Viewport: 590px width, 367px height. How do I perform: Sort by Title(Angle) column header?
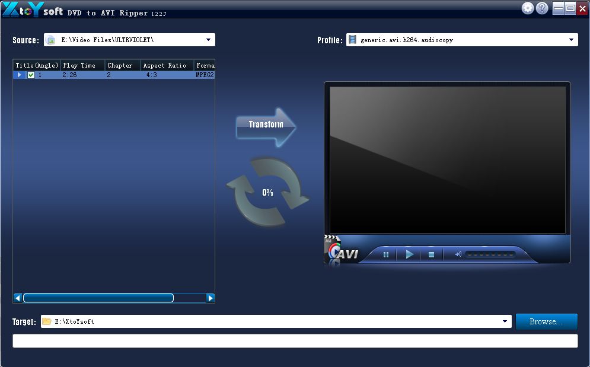coord(37,65)
